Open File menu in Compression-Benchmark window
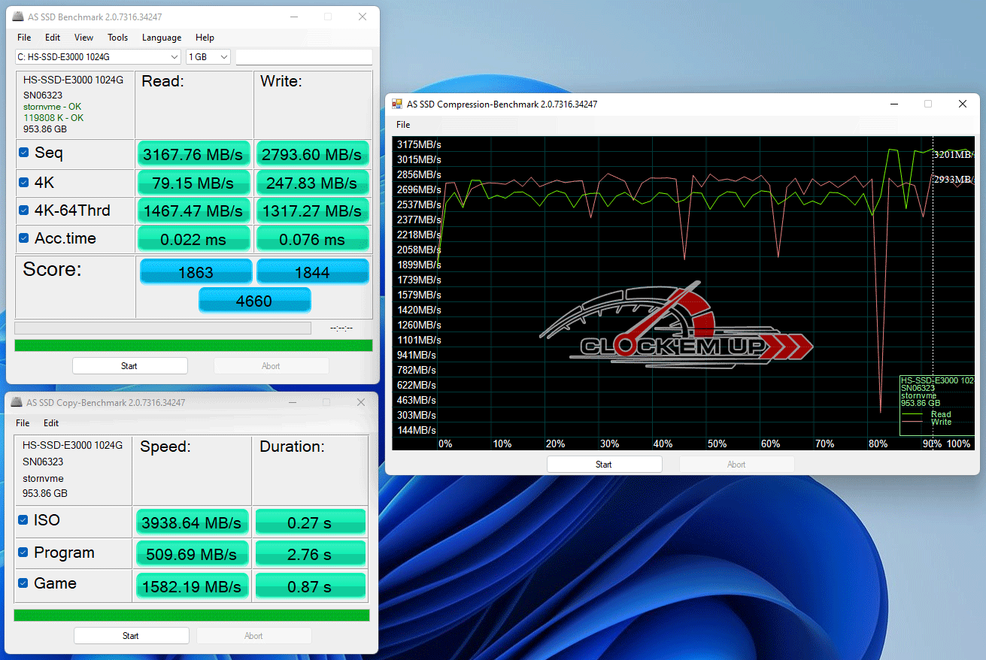This screenshot has height=660, width=986. (403, 125)
